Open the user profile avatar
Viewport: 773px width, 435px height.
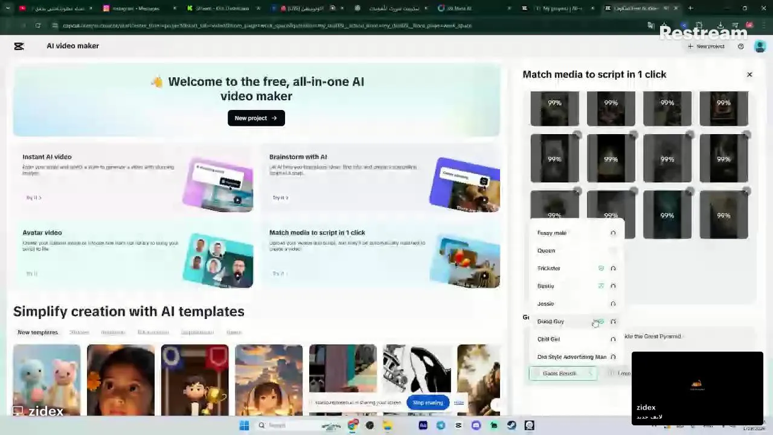coord(760,46)
